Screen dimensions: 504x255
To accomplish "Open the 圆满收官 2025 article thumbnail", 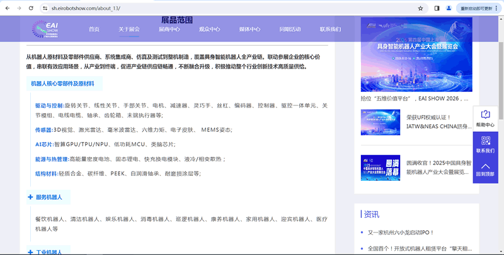I will click(380, 167).
